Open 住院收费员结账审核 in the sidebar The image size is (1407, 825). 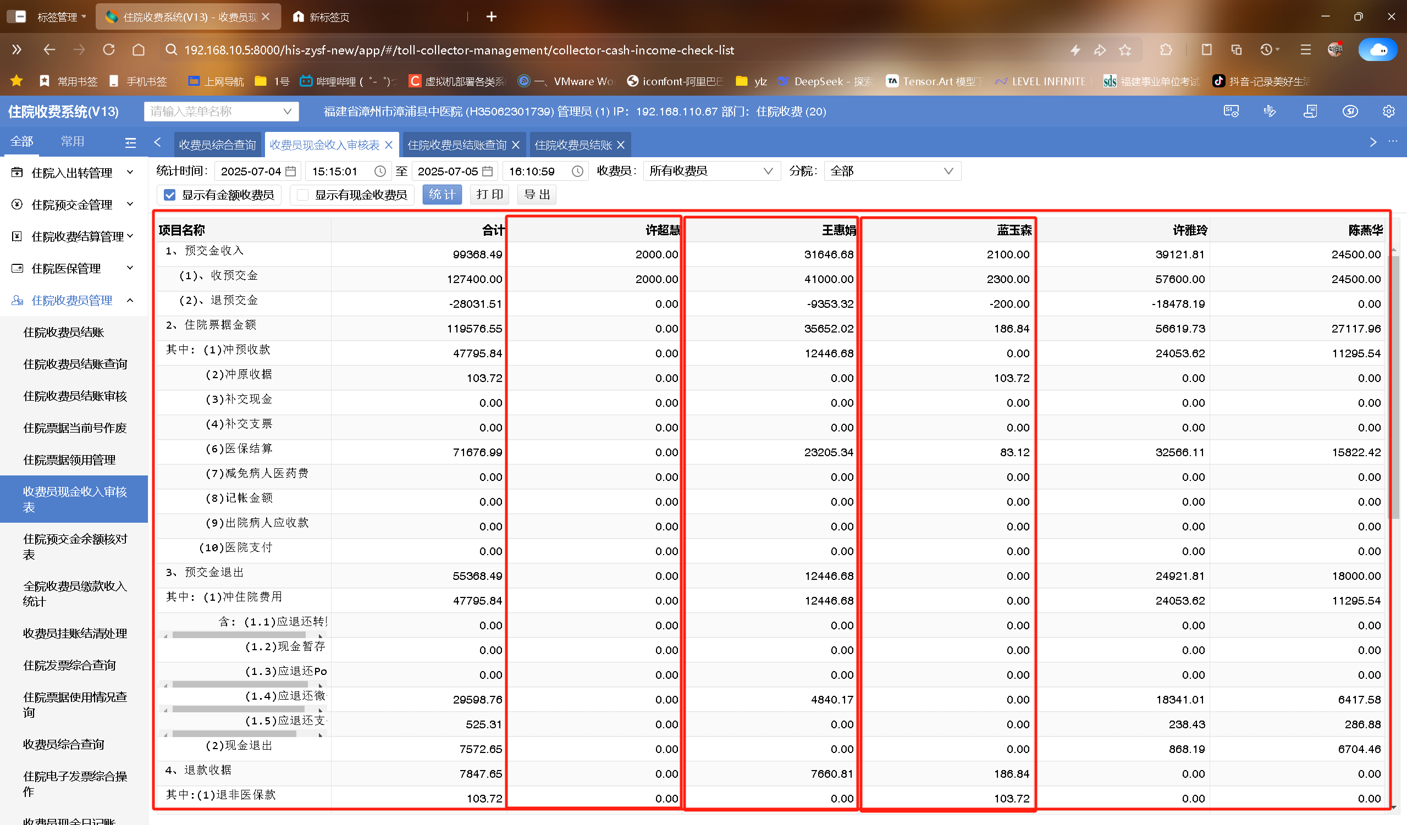(x=75, y=396)
